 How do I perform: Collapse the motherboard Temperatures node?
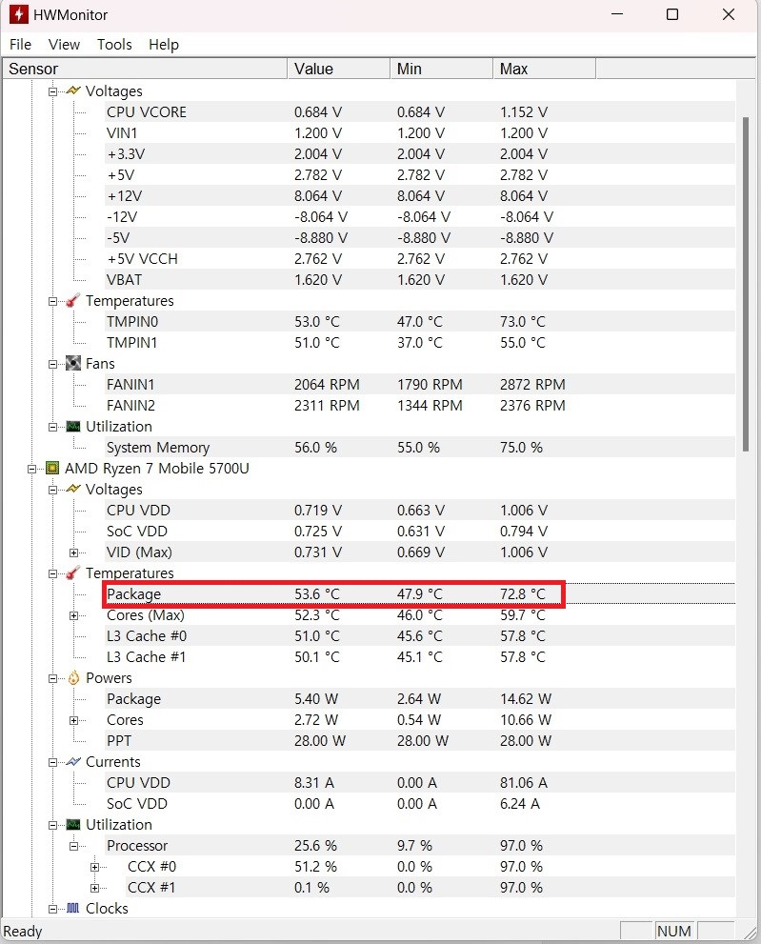tap(53, 301)
